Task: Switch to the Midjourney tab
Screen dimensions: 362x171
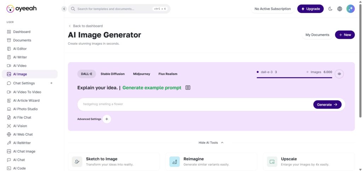Action: [141, 74]
